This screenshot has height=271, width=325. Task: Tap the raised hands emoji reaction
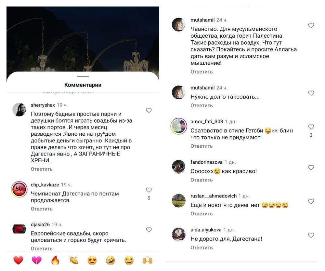coord(148,260)
